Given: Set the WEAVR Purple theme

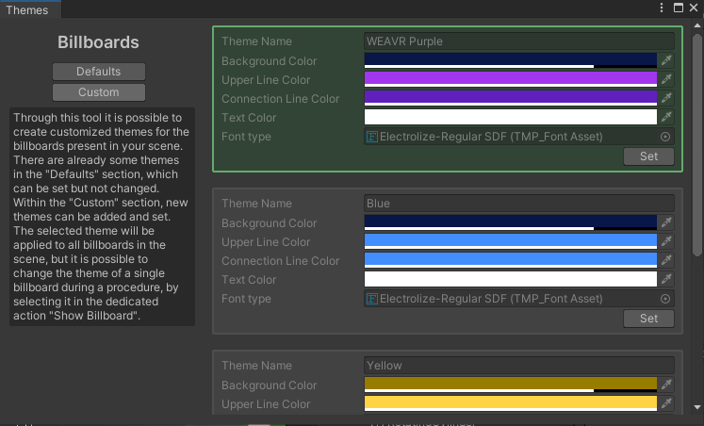Looking at the screenshot, I should pos(648,156).
